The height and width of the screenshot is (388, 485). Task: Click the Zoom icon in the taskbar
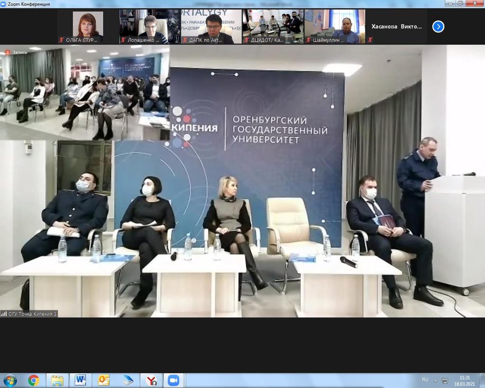(x=174, y=380)
